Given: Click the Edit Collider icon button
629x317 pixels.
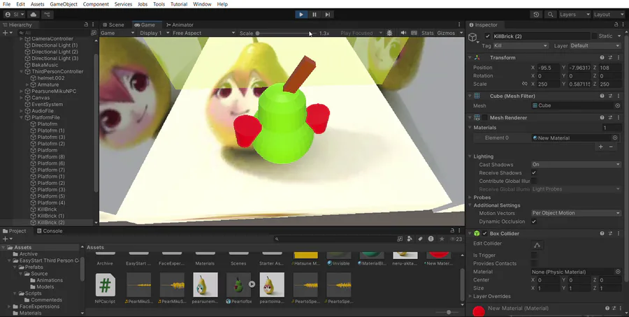Looking at the screenshot, I should pyautogui.click(x=537, y=245).
